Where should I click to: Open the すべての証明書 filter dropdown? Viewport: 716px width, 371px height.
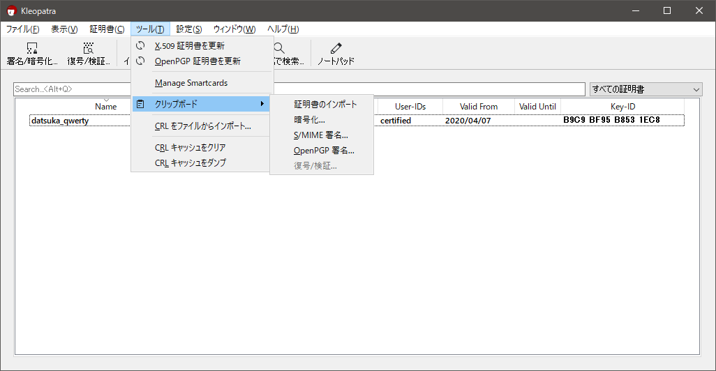(x=646, y=89)
